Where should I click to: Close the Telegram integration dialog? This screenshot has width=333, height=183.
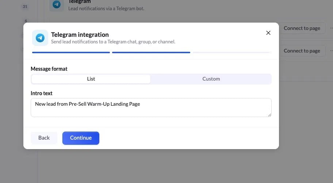pos(268,33)
